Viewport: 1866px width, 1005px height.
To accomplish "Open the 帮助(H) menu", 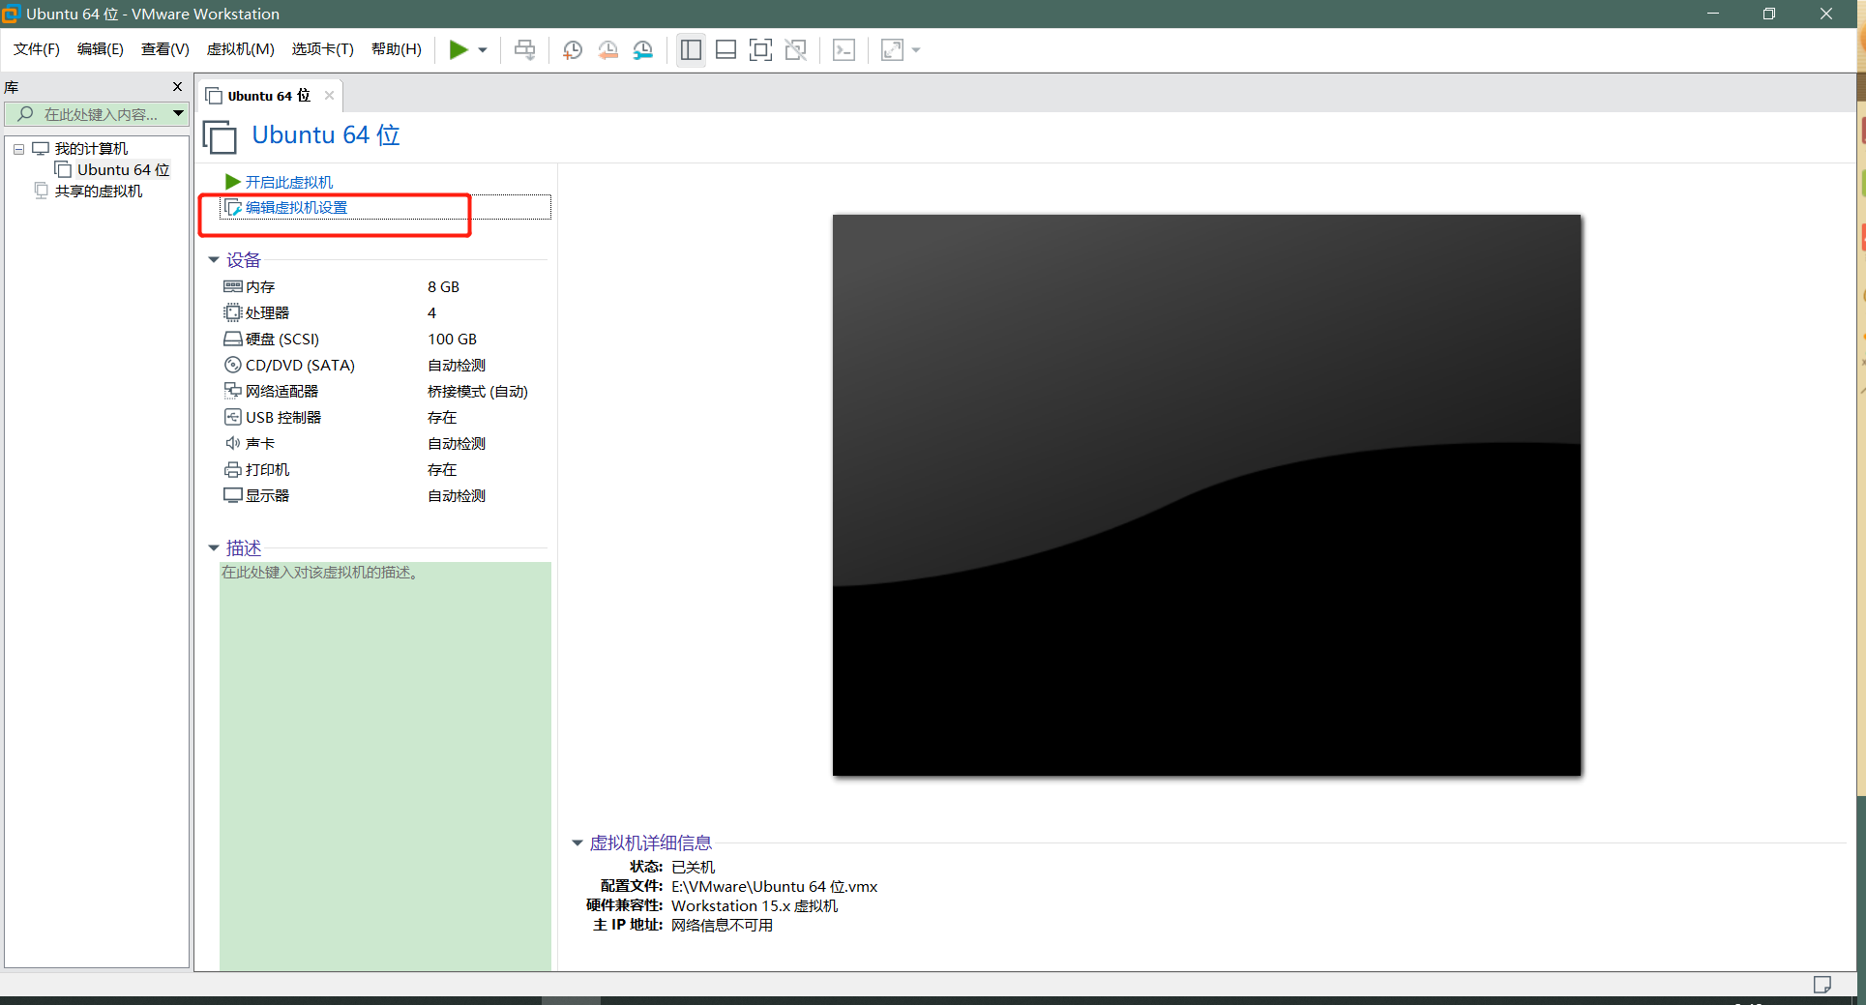I will click(x=397, y=49).
